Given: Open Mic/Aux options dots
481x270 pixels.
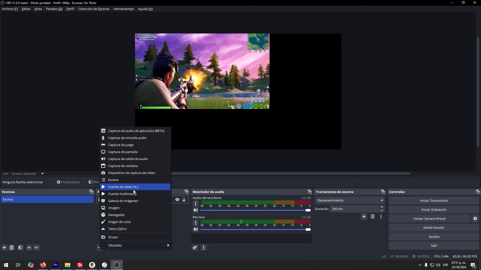Looking at the screenshot, I should 196,223.
